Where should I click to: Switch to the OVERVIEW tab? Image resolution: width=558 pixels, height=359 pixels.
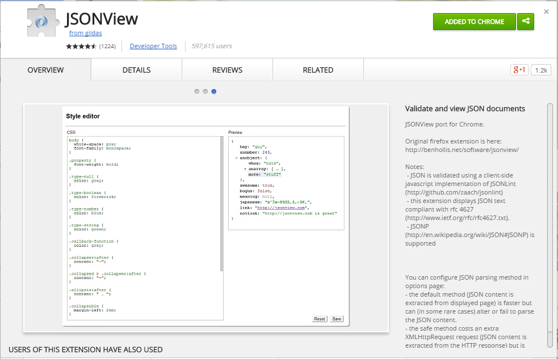tap(45, 70)
